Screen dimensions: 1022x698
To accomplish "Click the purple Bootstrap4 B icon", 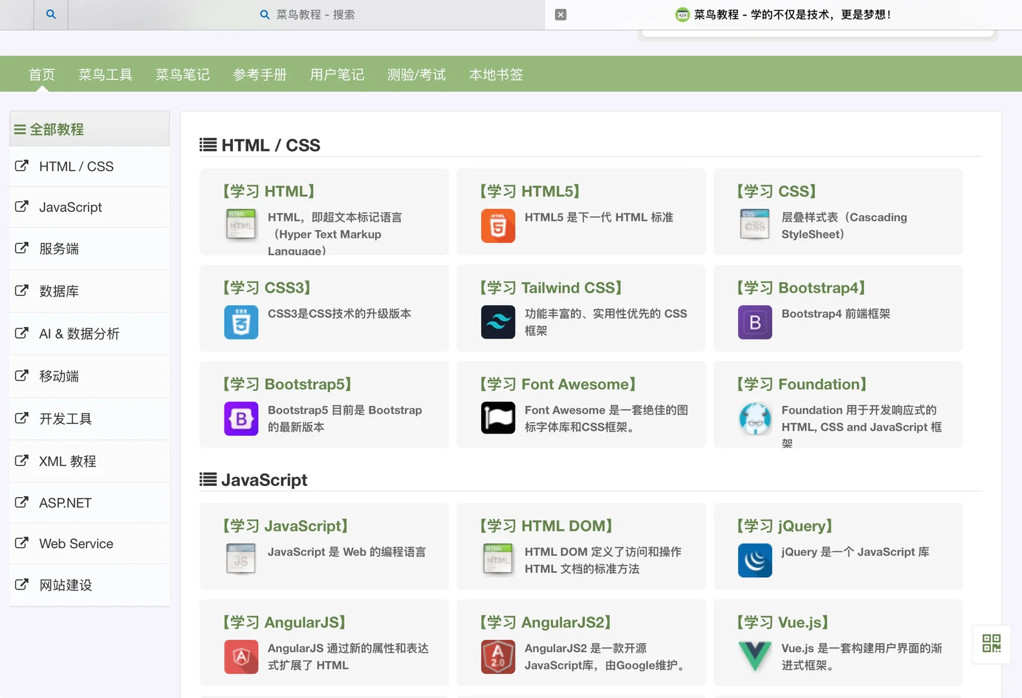I will (x=754, y=322).
